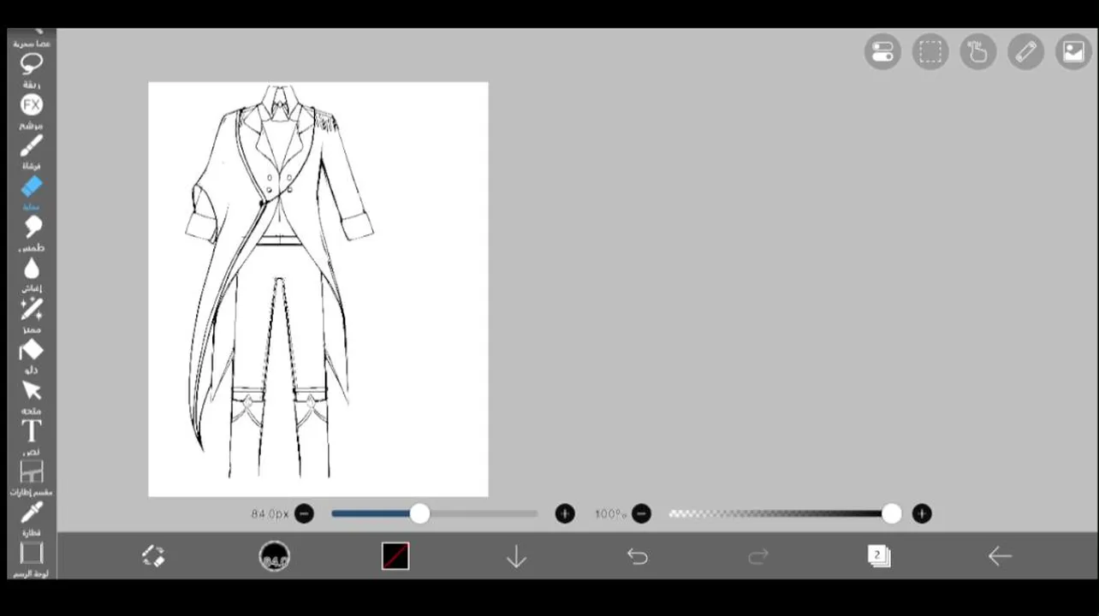Select the Eyedropper tool
The height and width of the screenshot is (616, 1099).
(32, 512)
